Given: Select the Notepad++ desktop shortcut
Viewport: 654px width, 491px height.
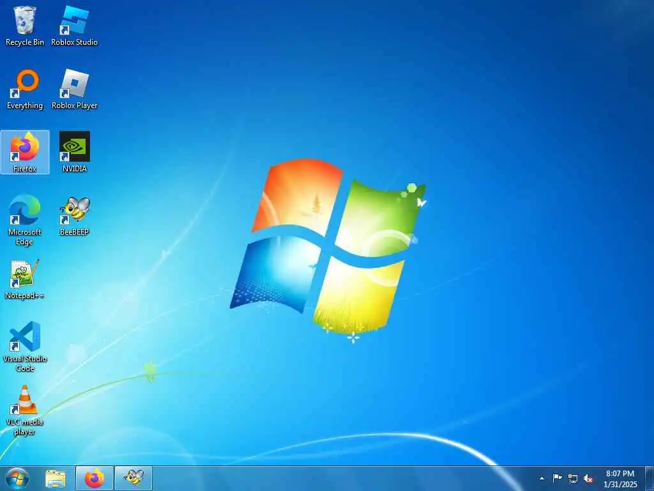Looking at the screenshot, I should coord(25,279).
